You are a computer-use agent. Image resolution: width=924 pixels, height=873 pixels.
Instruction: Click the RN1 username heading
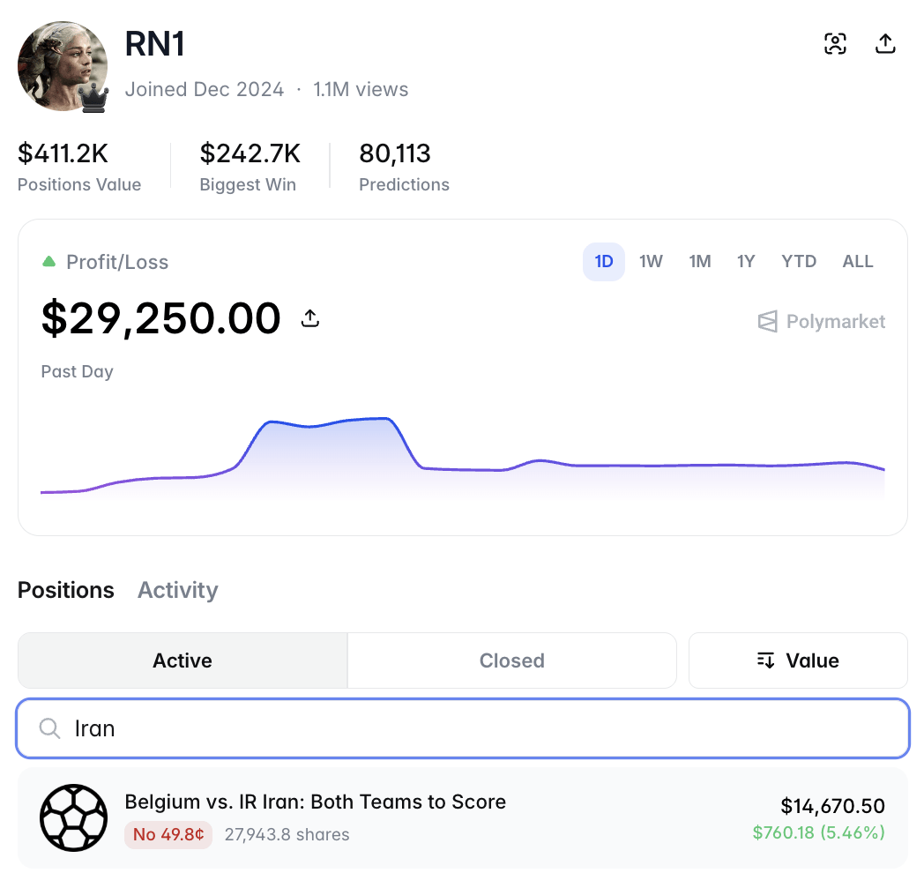pyautogui.click(x=155, y=44)
